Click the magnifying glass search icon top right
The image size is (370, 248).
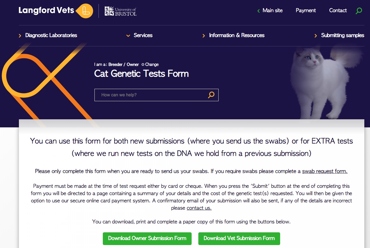(x=359, y=11)
